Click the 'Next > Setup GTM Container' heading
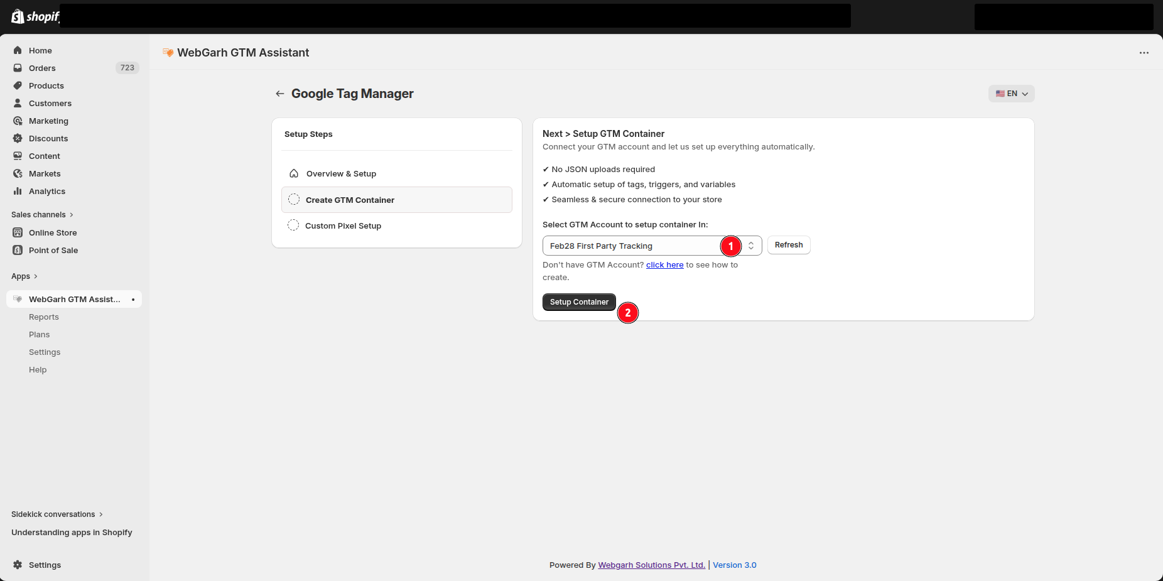Screen dimensions: 1163x581 click(x=603, y=134)
